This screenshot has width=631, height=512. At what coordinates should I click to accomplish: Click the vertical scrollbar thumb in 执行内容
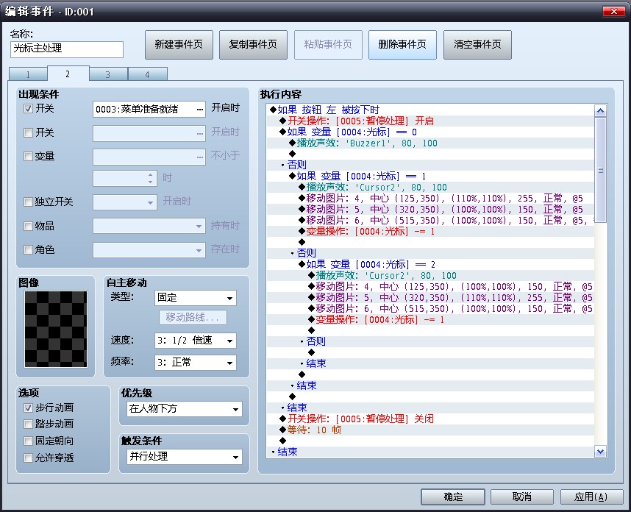click(x=600, y=170)
